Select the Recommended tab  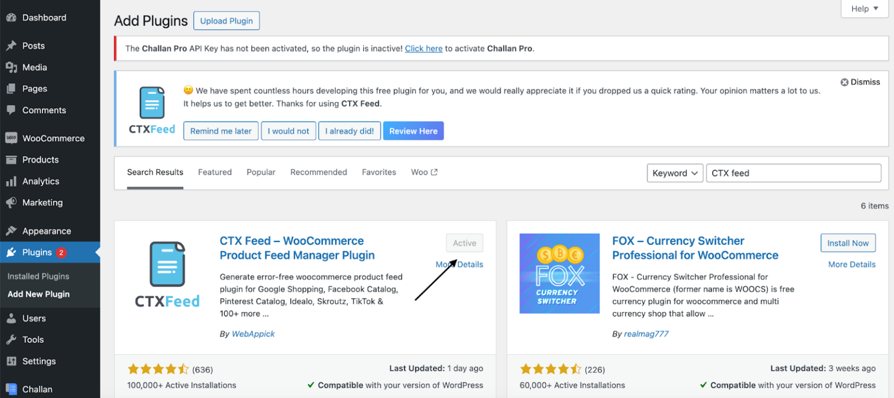pyautogui.click(x=318, y=172)
